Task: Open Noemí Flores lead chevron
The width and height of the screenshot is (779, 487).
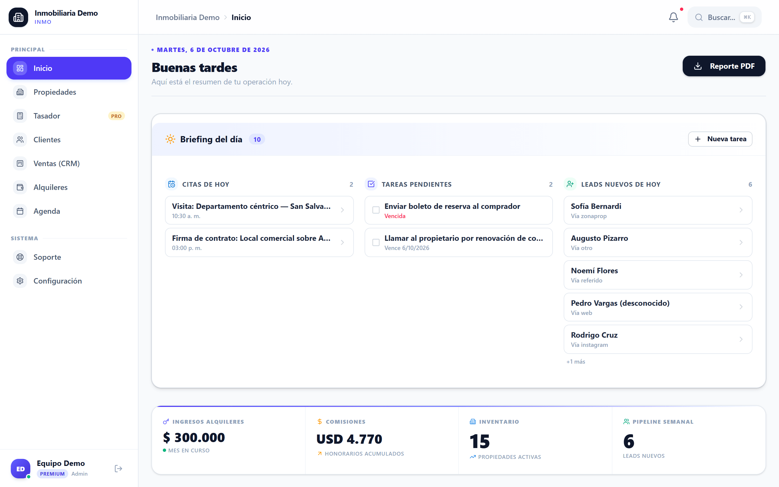Action: pyautogui.click(x=741, y=275)
